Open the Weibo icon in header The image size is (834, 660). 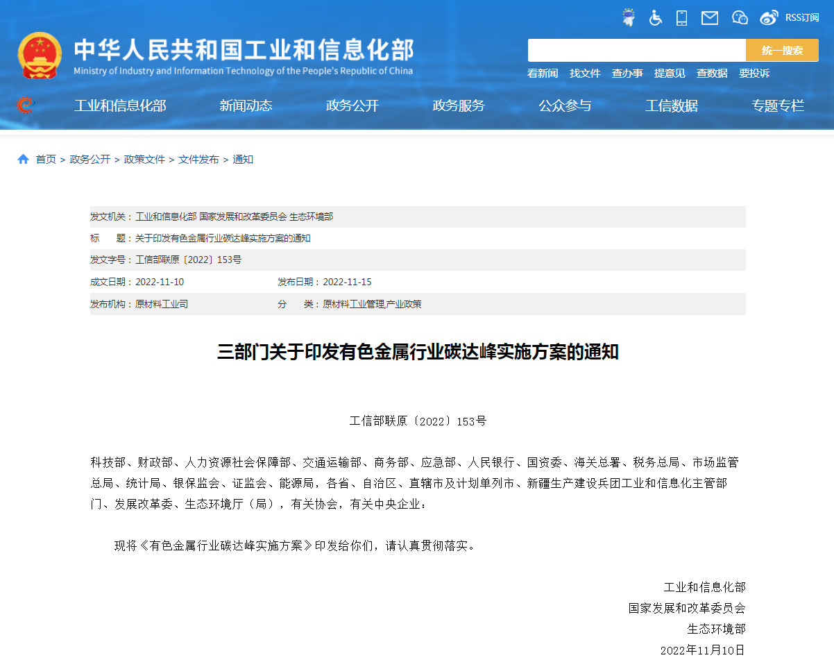pyautogui.click(x=769, y=17)
